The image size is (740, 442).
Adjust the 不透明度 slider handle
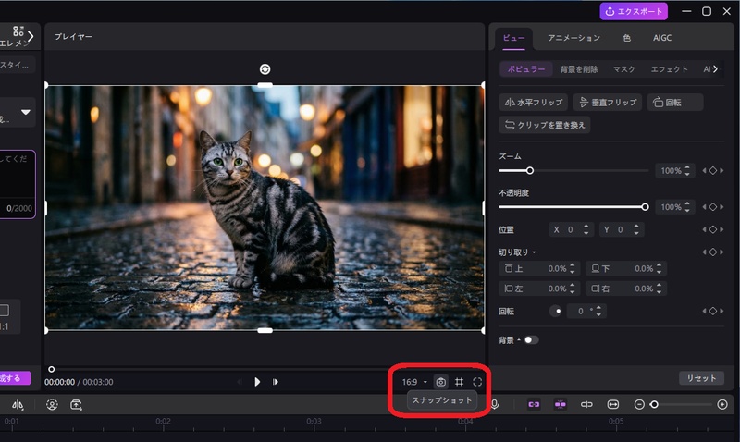(645, 206)
